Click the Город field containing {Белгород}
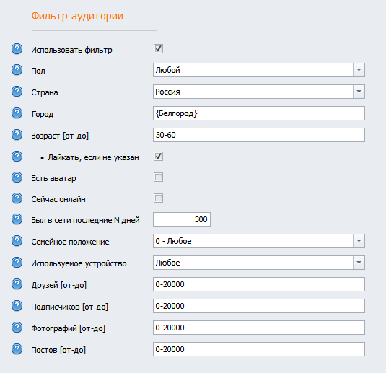Screen dimensions: 386x373 click(x=259, y=113)
